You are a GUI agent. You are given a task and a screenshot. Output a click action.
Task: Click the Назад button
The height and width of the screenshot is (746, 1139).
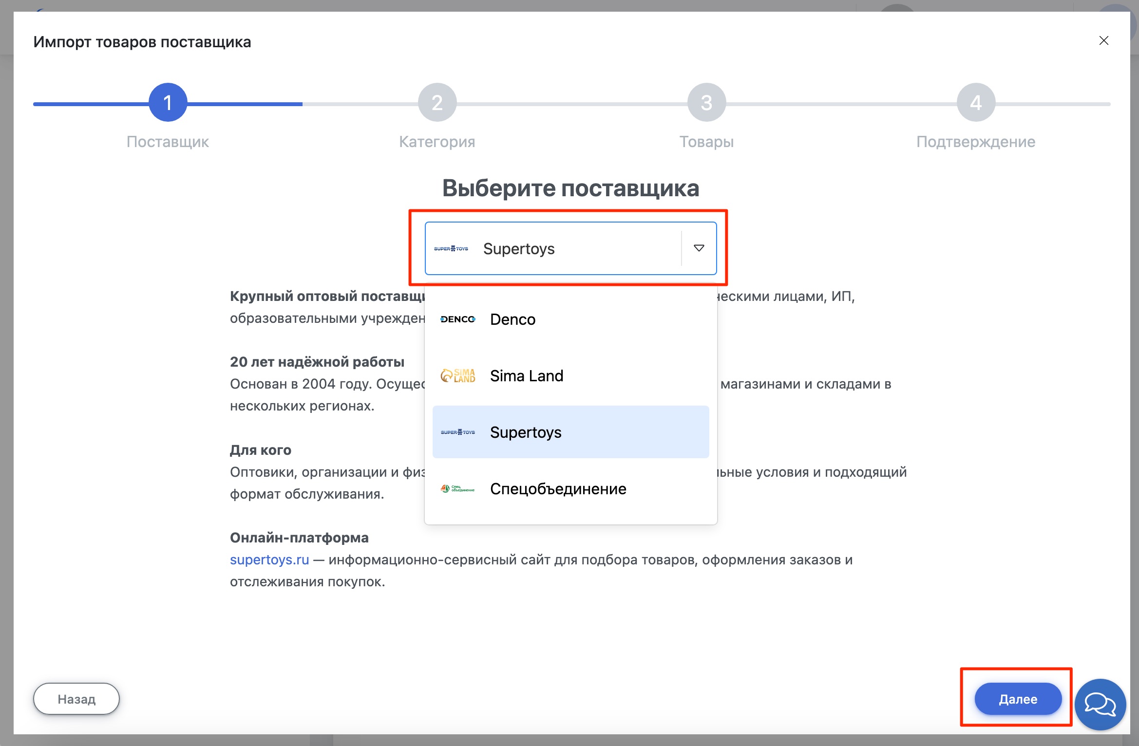(76, 699)
